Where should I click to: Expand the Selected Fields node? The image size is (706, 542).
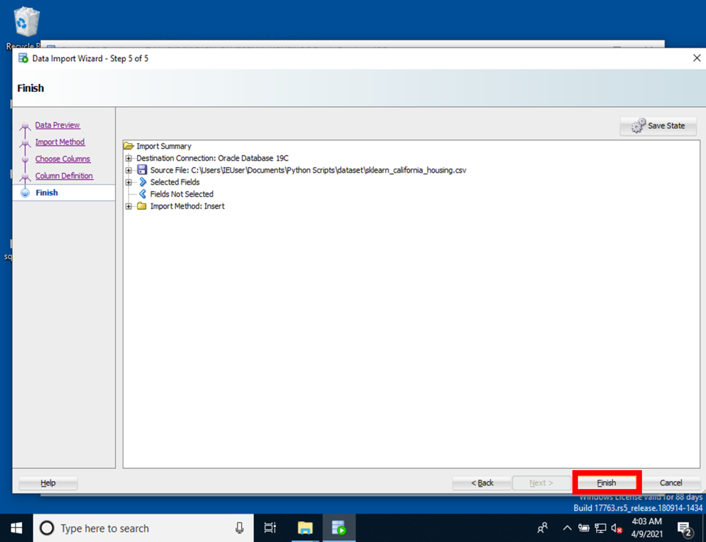tap(128, 182)
